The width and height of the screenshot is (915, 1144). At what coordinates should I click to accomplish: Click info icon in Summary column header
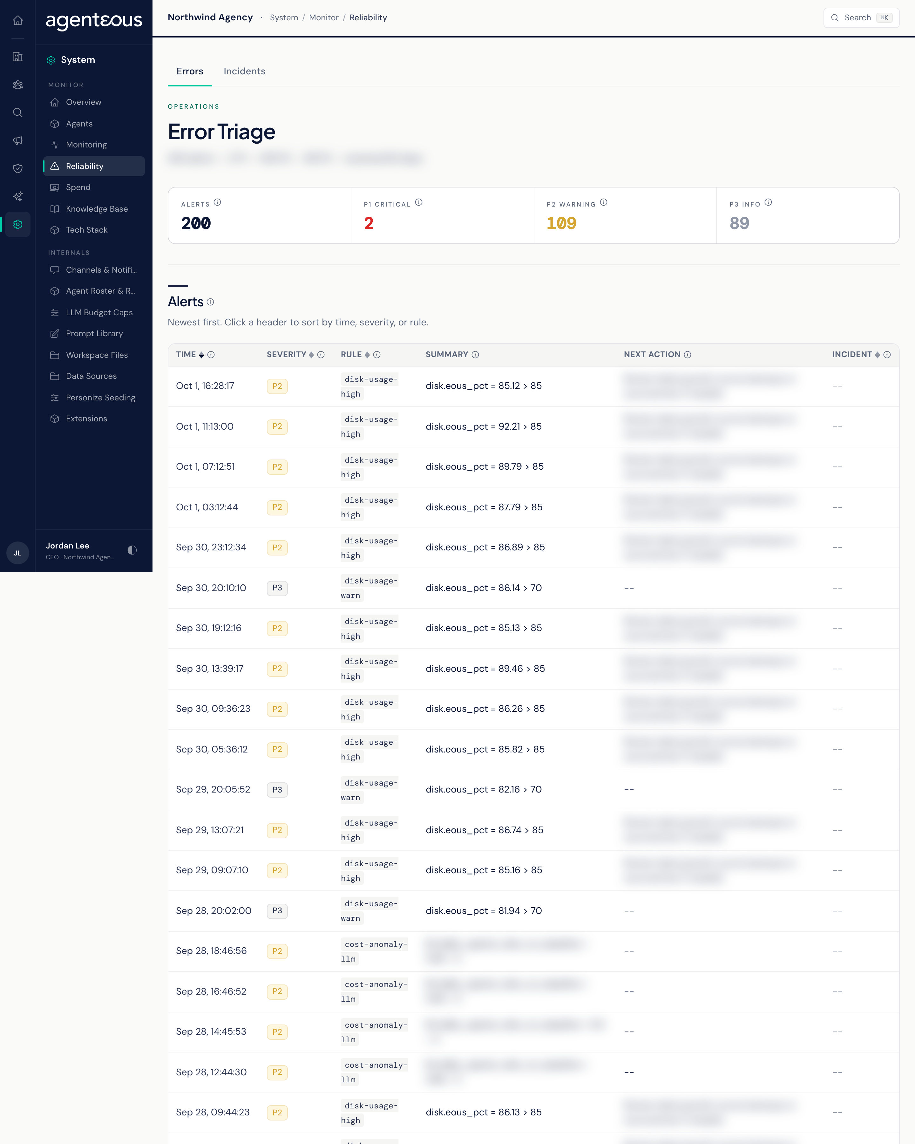click(475, 355)
